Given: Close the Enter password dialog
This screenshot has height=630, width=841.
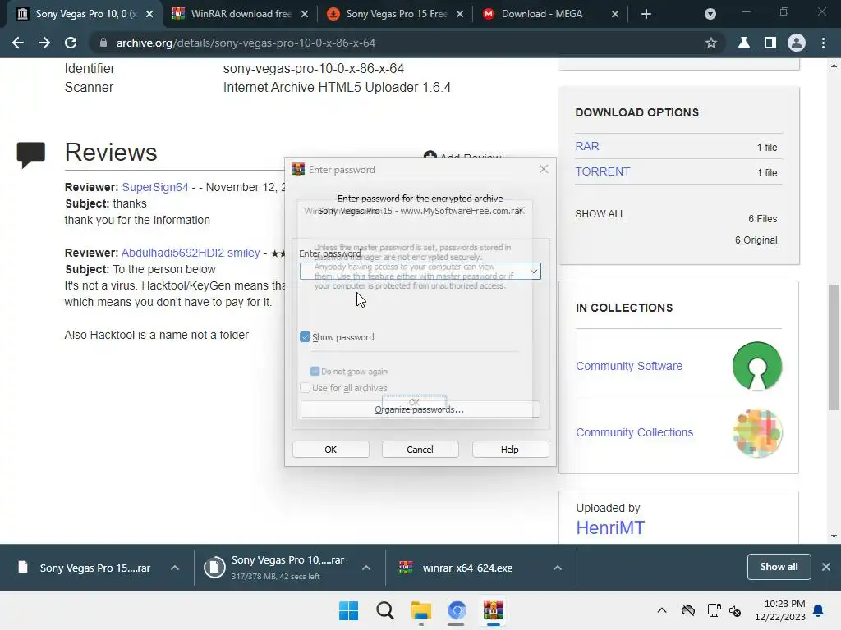Looking at the screenshot, I should coord(544,169).
